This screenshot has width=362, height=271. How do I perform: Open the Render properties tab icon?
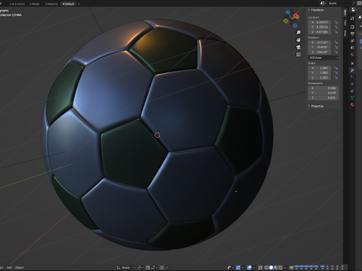[352, 26]
